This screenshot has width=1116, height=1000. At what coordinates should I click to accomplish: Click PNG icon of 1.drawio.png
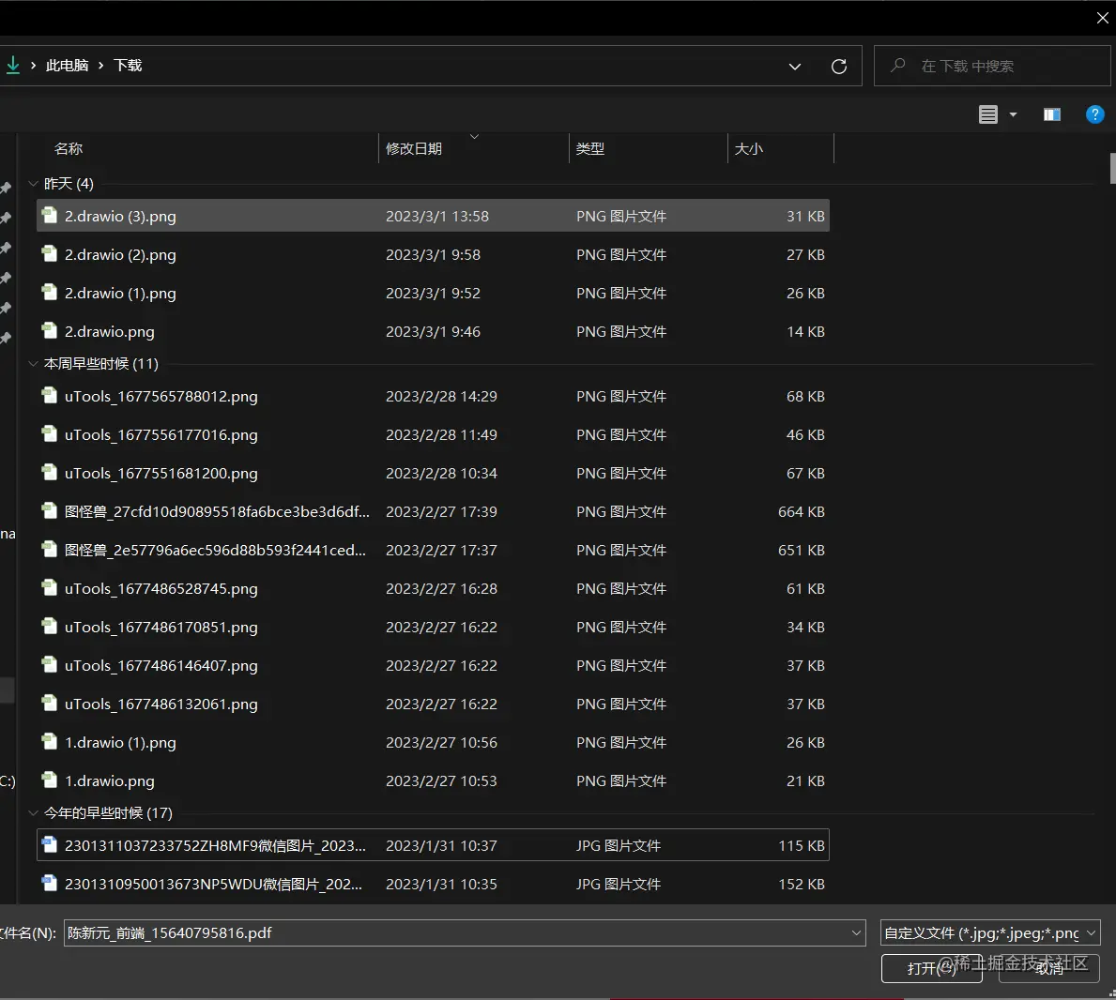[x=49, y=780]
